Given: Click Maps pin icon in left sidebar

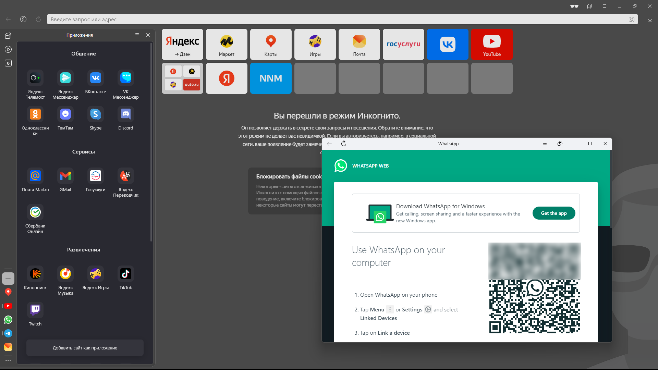Looking at the screenshot, I should click(8, 292).
